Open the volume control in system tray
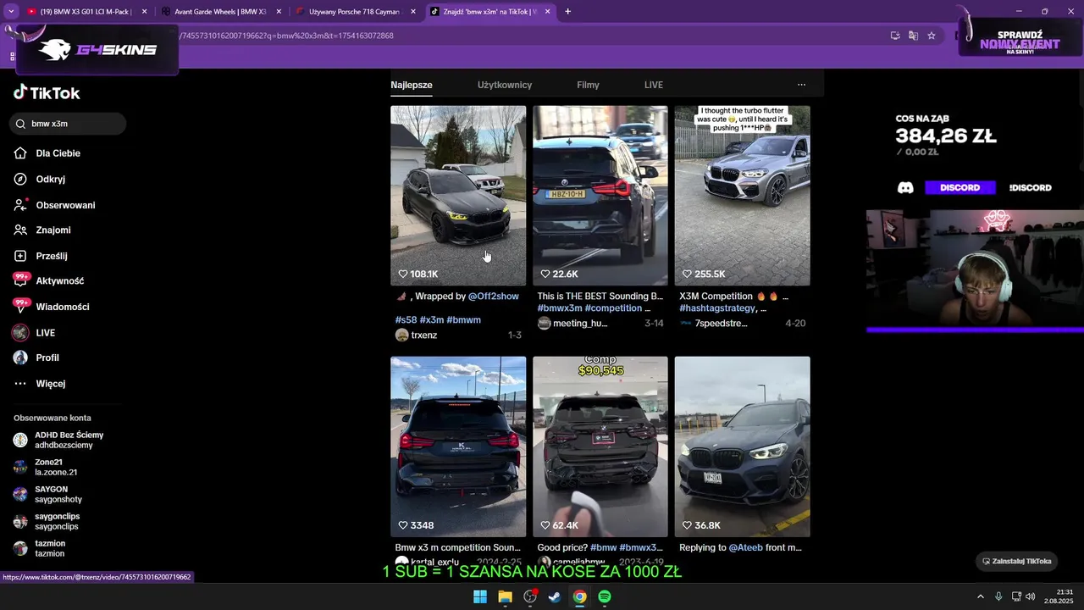This screenshot has width=1084, height=610. pos(1031,596)
